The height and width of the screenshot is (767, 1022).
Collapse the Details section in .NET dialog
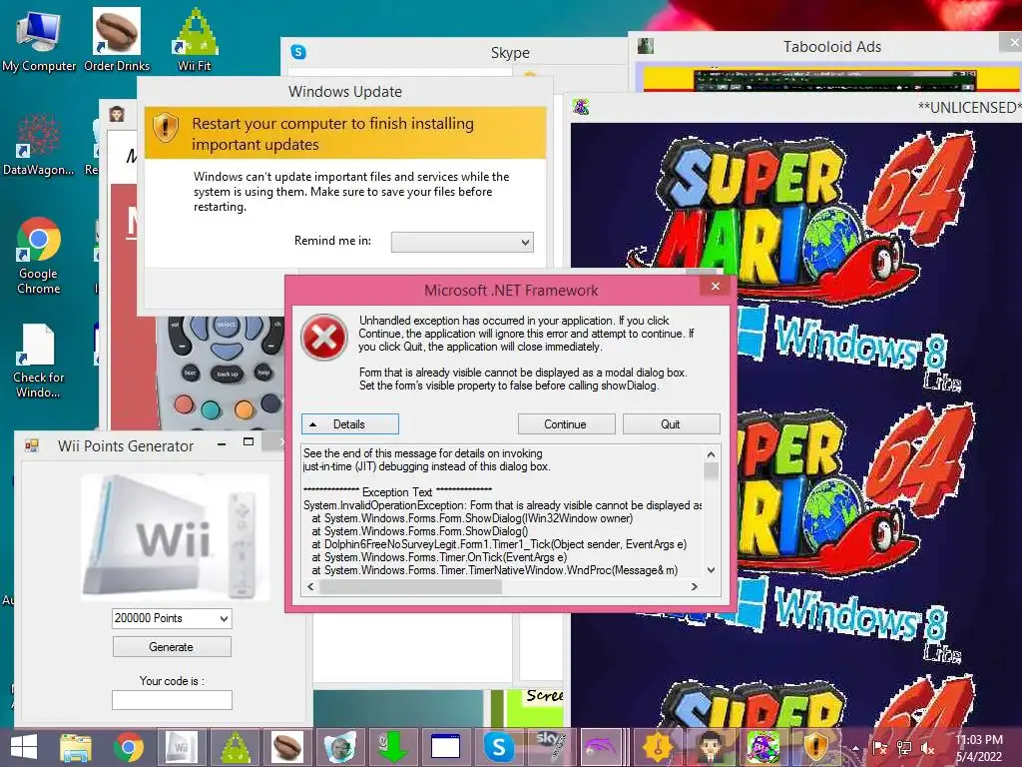coord(350,423)
